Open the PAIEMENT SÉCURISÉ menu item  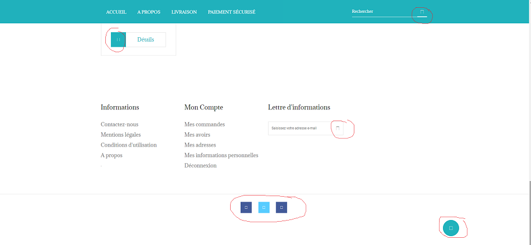point(232,12)
